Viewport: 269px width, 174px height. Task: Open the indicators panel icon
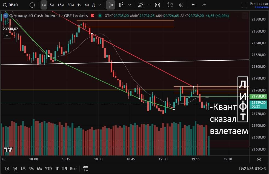[141, 5]
